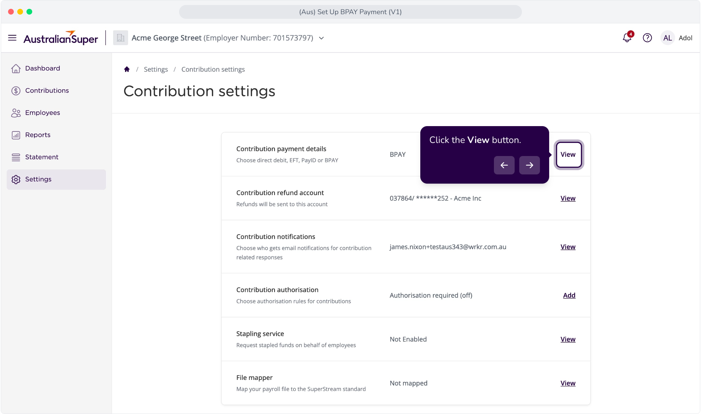This screenshot has height=414, width=701.
Task: Click the tooltip forward arrow button
Action: pos(530,165)
